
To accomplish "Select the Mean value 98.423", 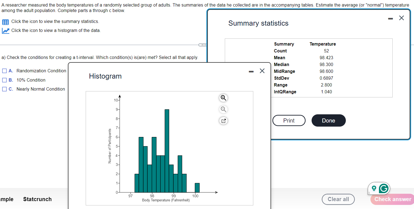I will pyautogui.click(x=326, y=58).
